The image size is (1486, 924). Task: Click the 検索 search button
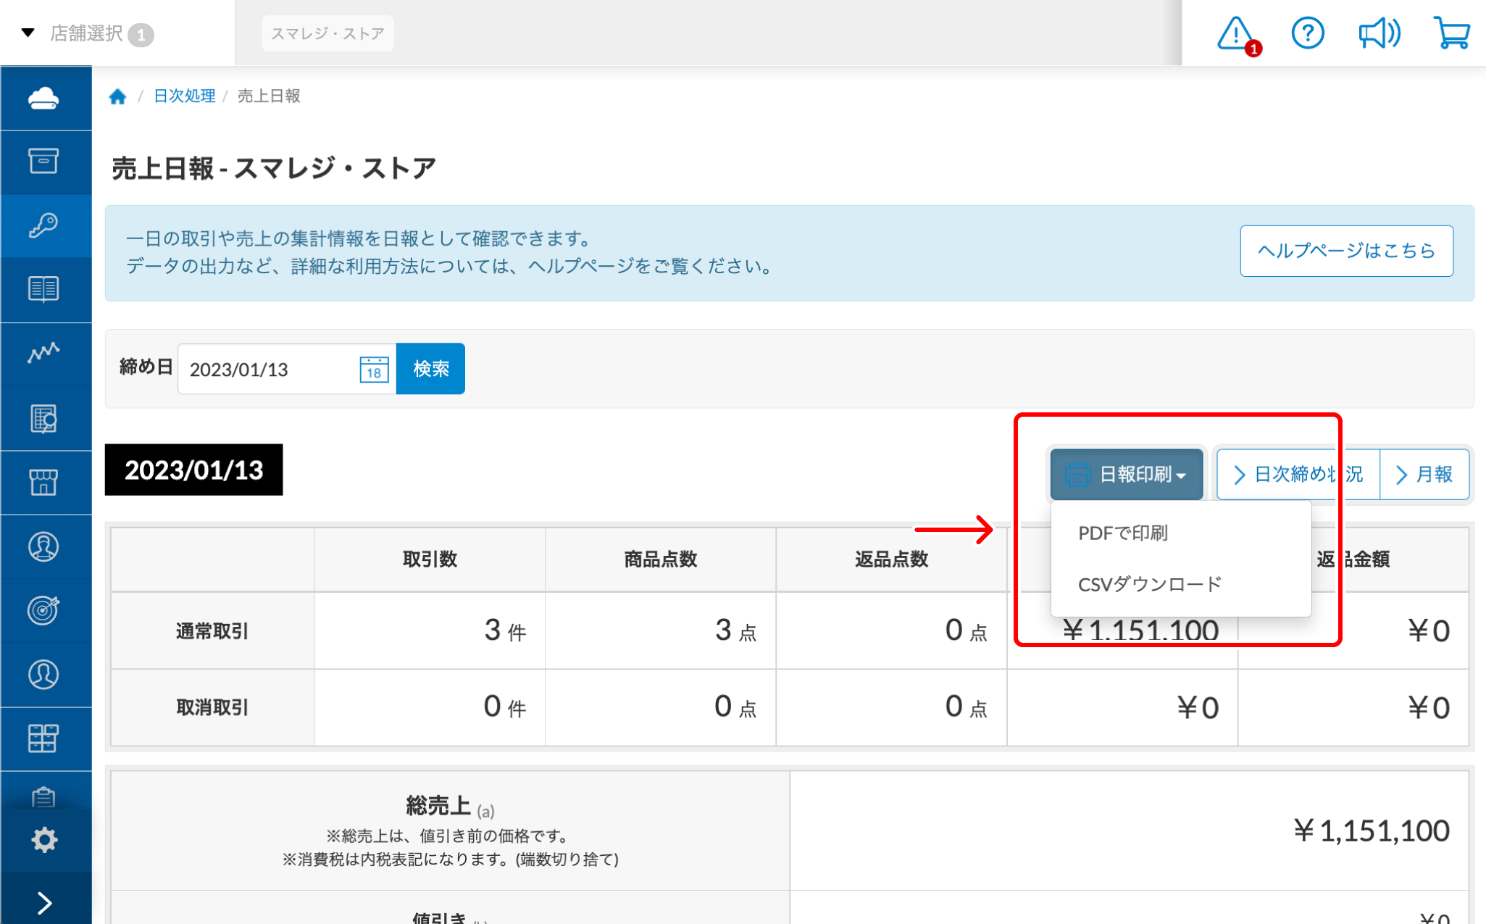coord(431,369)
